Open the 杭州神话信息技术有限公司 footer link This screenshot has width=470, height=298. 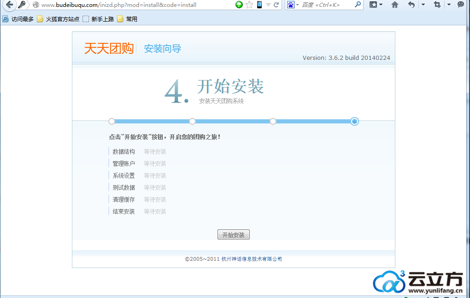pos(252,259)
